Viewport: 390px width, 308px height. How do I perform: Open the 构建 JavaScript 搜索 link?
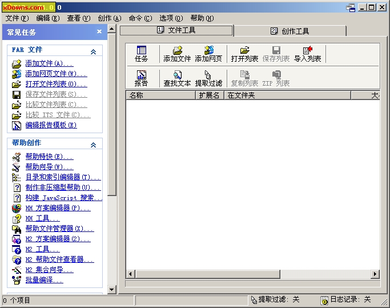coord(64,198)
